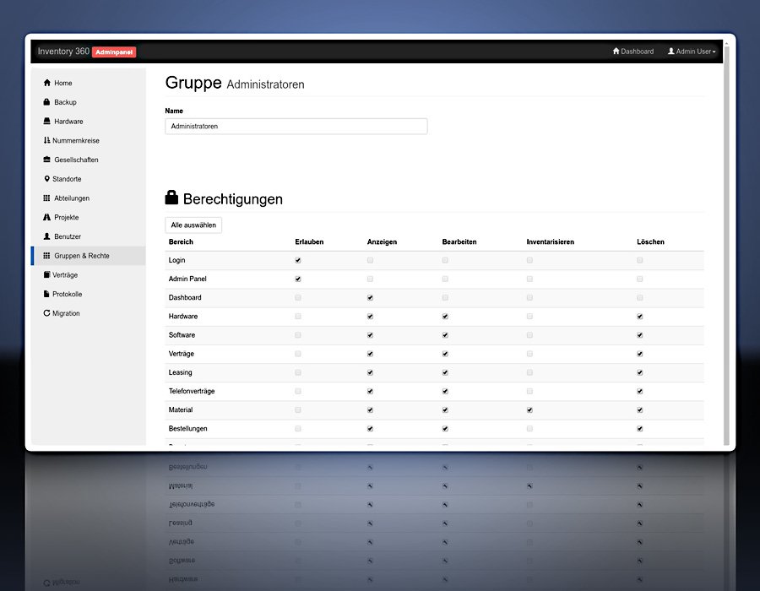Uncheck Inventarisieren for Material row
The width and height of the screenshot is (760, 591).
pyautogui.click(x=529, y=409)
